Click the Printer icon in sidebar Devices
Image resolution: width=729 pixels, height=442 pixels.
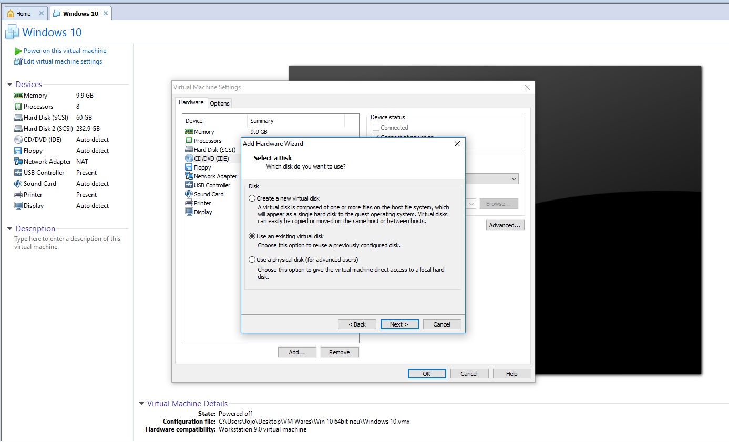[18, 195]
